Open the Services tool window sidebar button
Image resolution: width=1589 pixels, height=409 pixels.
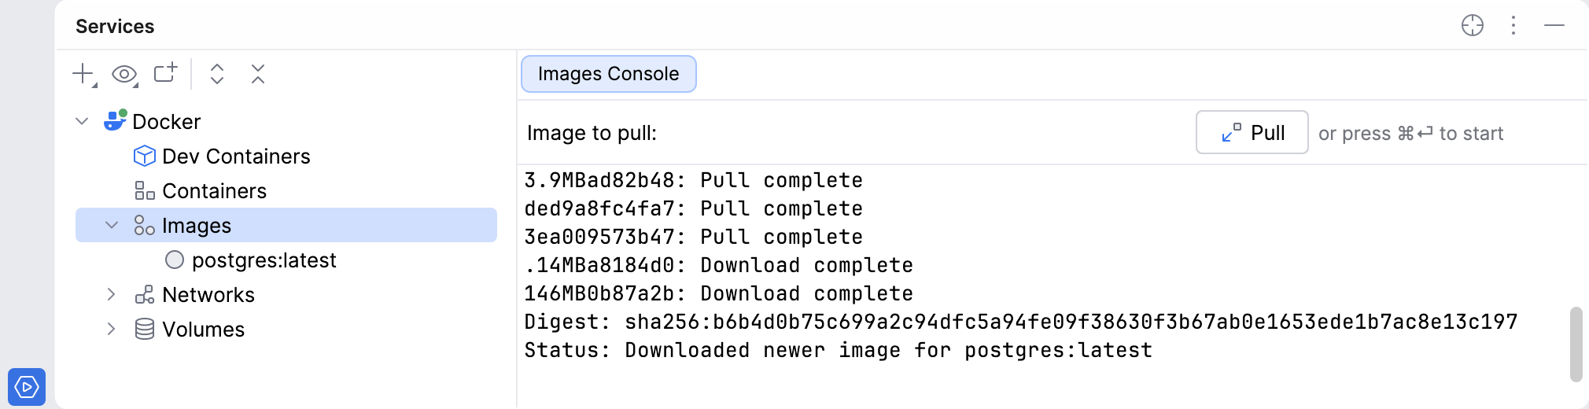[x=27, y=386]
